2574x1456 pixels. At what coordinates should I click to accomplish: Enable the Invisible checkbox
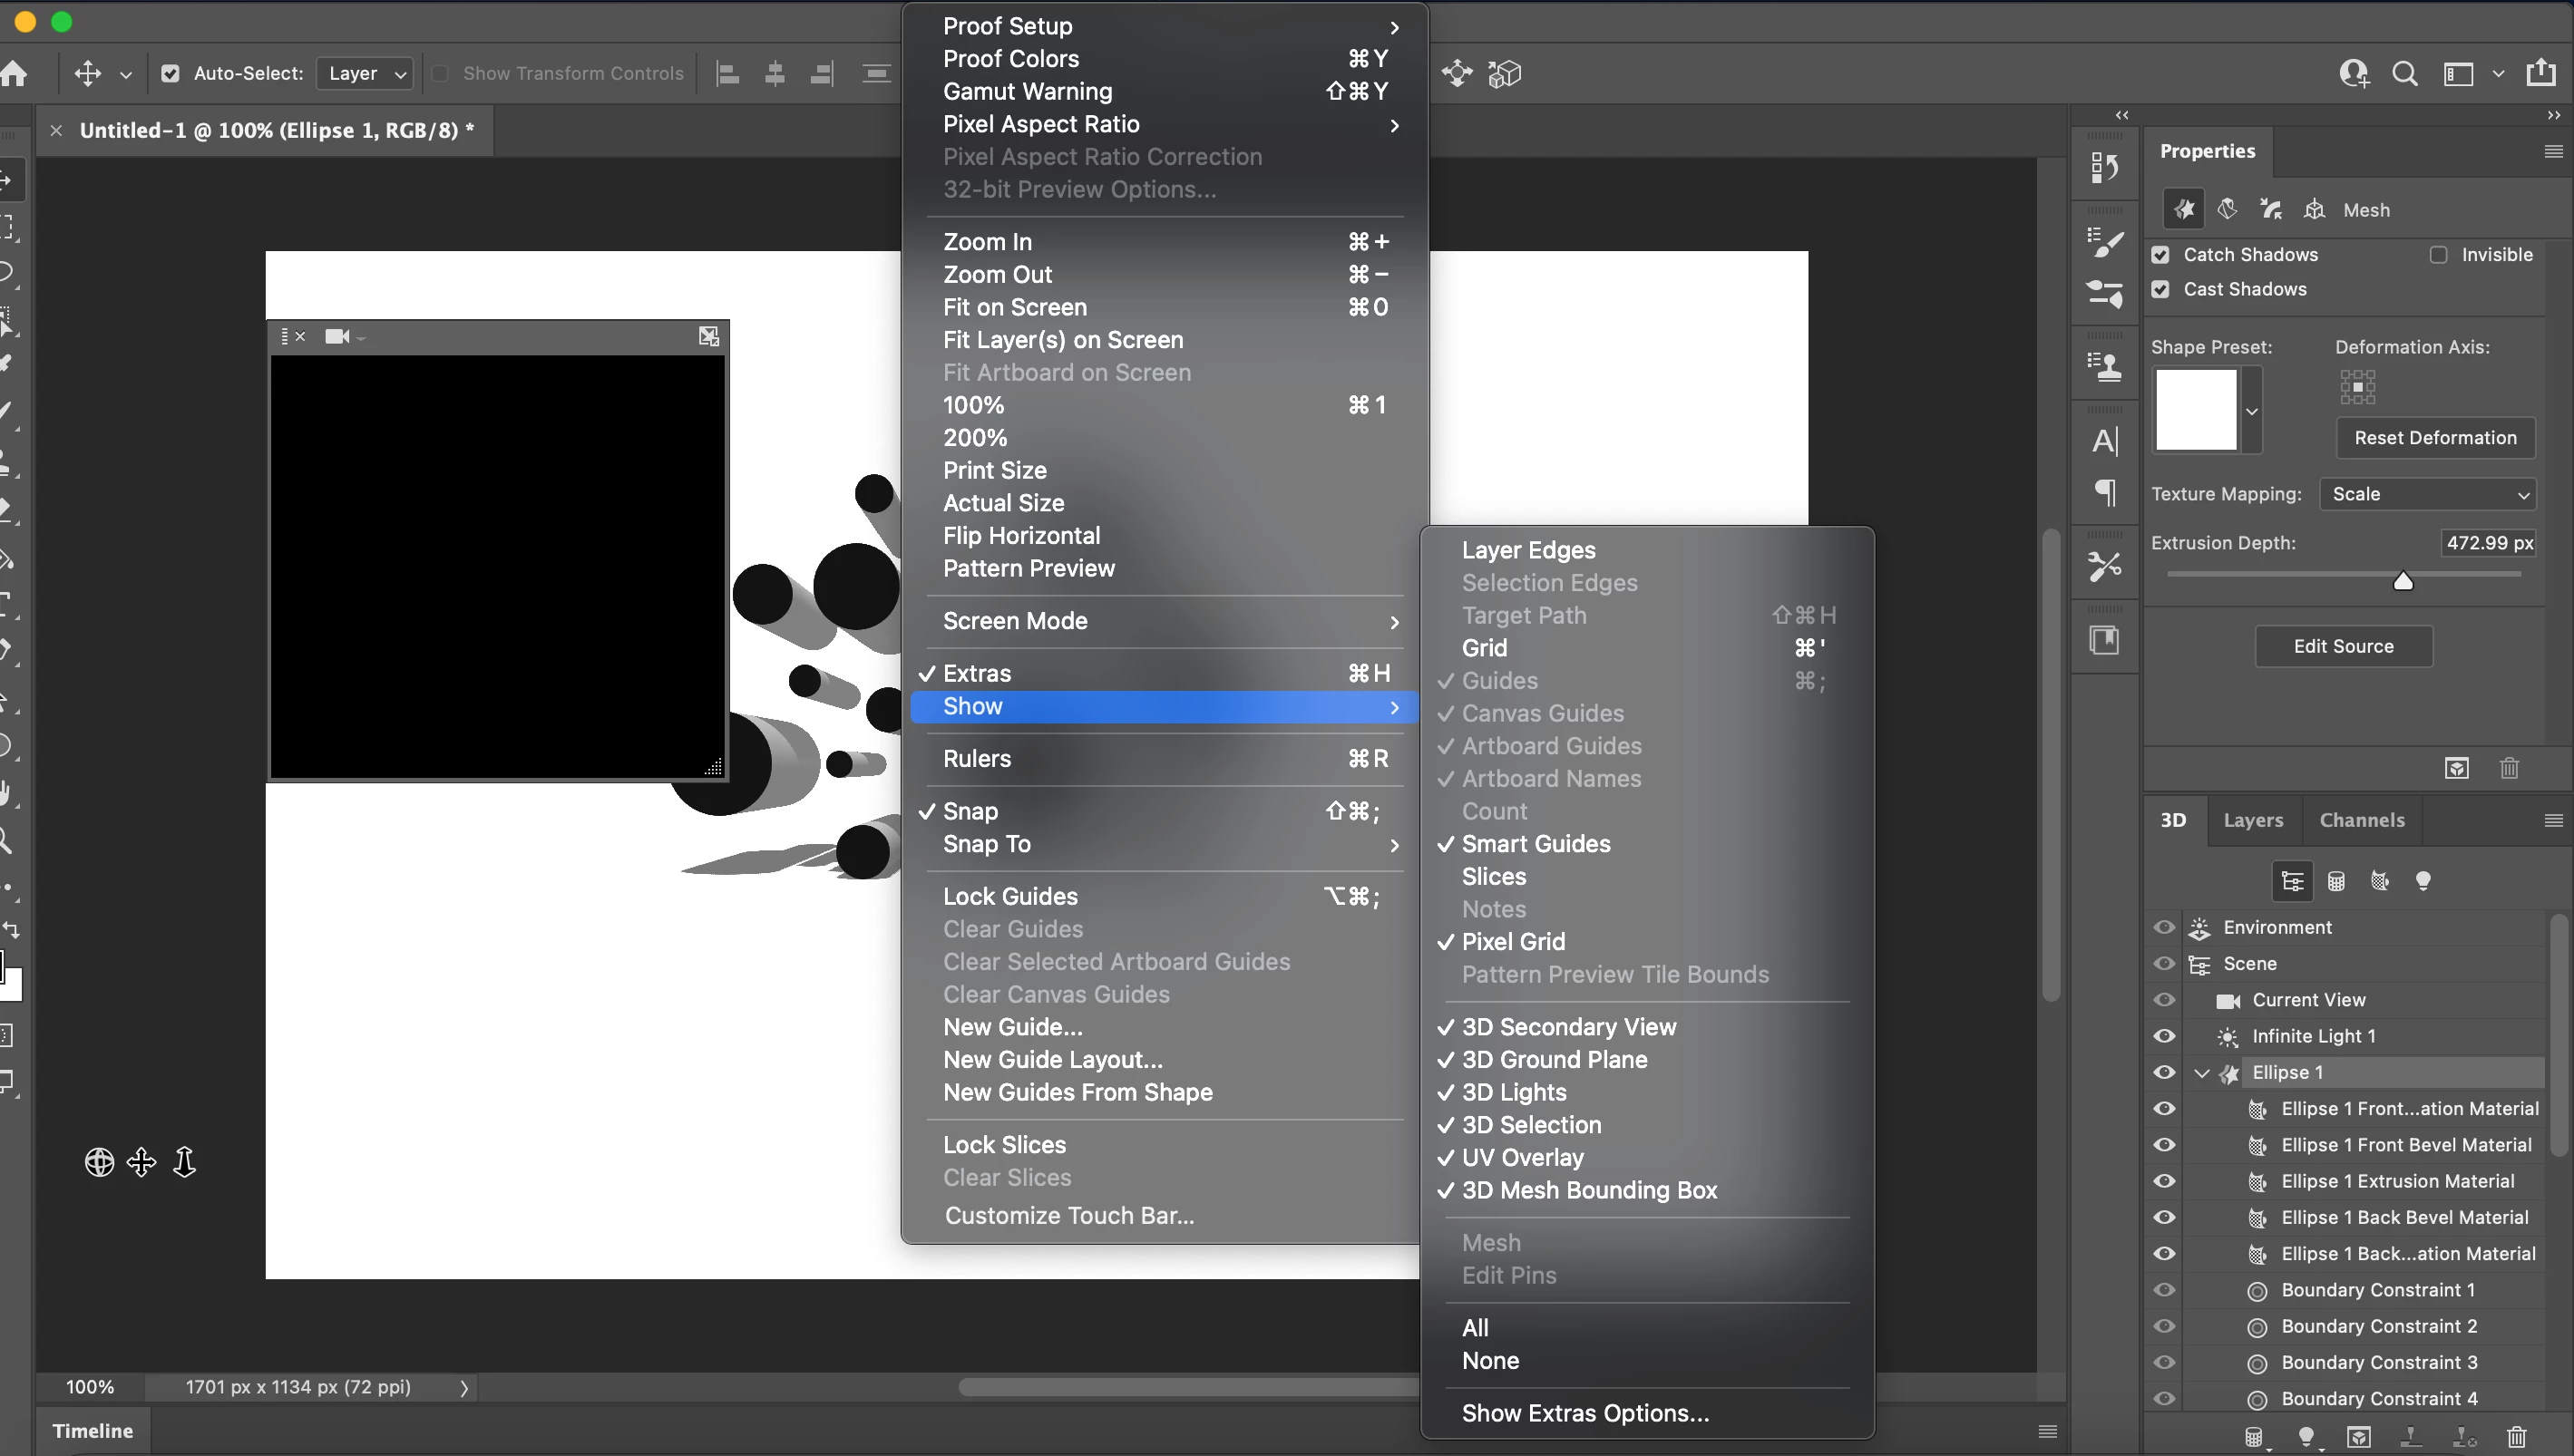point(2439,255)
